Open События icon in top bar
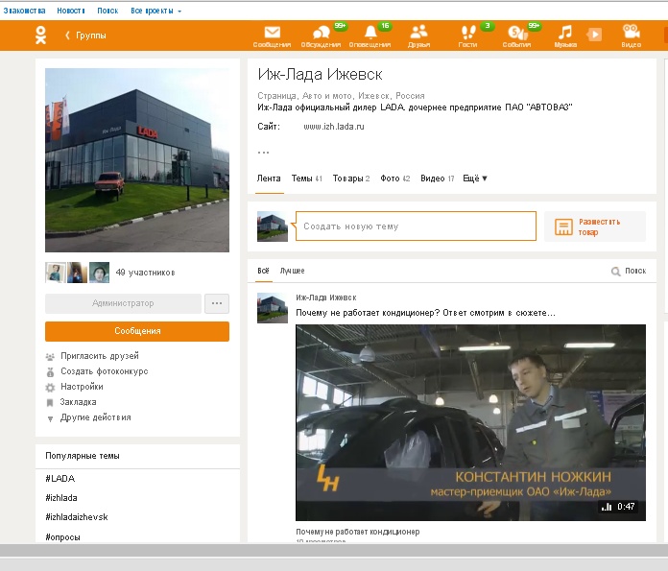This screenshot has width=668, height=571. click(x=516, y=33)
